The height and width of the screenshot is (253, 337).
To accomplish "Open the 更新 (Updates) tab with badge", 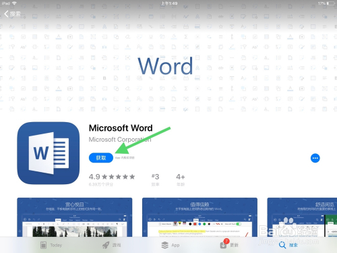I will 229,244.
